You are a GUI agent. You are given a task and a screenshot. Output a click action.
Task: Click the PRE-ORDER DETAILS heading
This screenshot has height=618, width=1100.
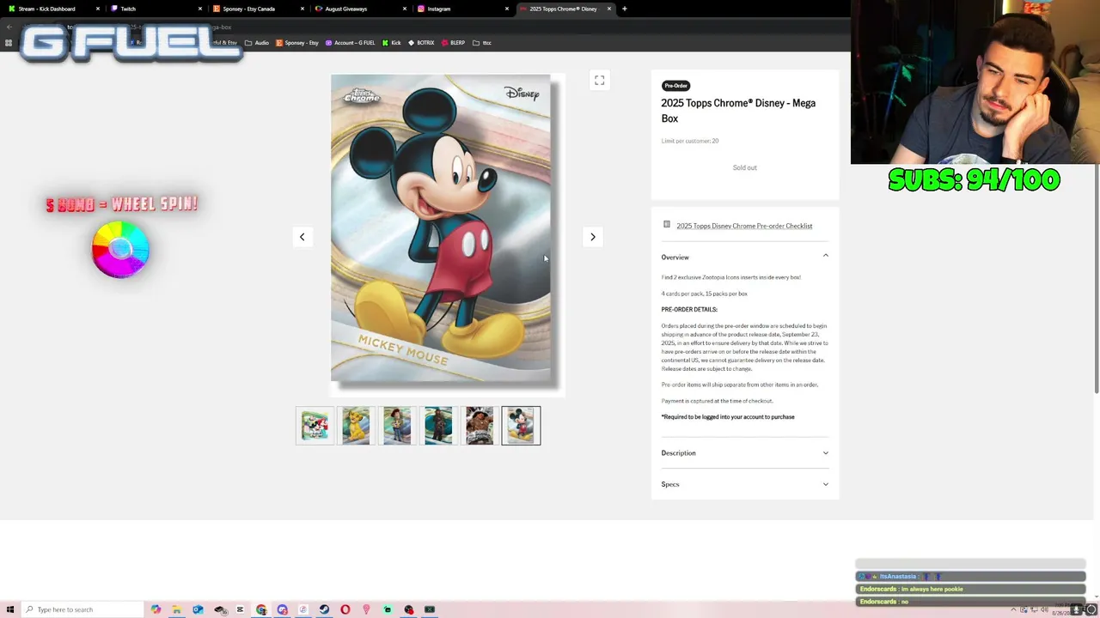point(689,309)
